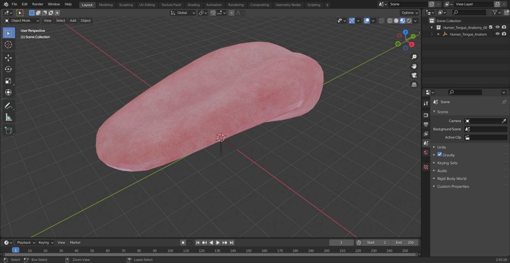Toggle X-ray display
Image resolution: width=510 pixels, height=263 pixels.
(381, 21)
